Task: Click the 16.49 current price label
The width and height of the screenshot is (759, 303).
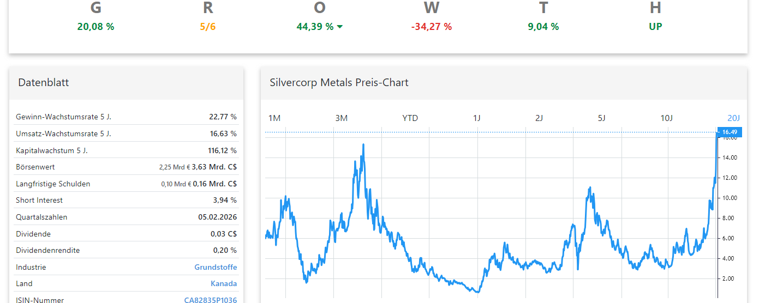Action: coord(730,132)
